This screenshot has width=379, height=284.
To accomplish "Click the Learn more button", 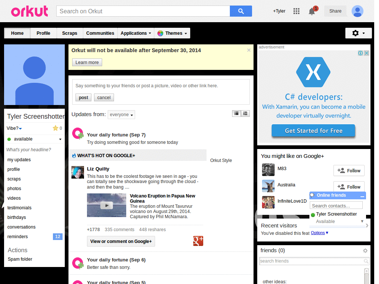I will pos(87,62).
